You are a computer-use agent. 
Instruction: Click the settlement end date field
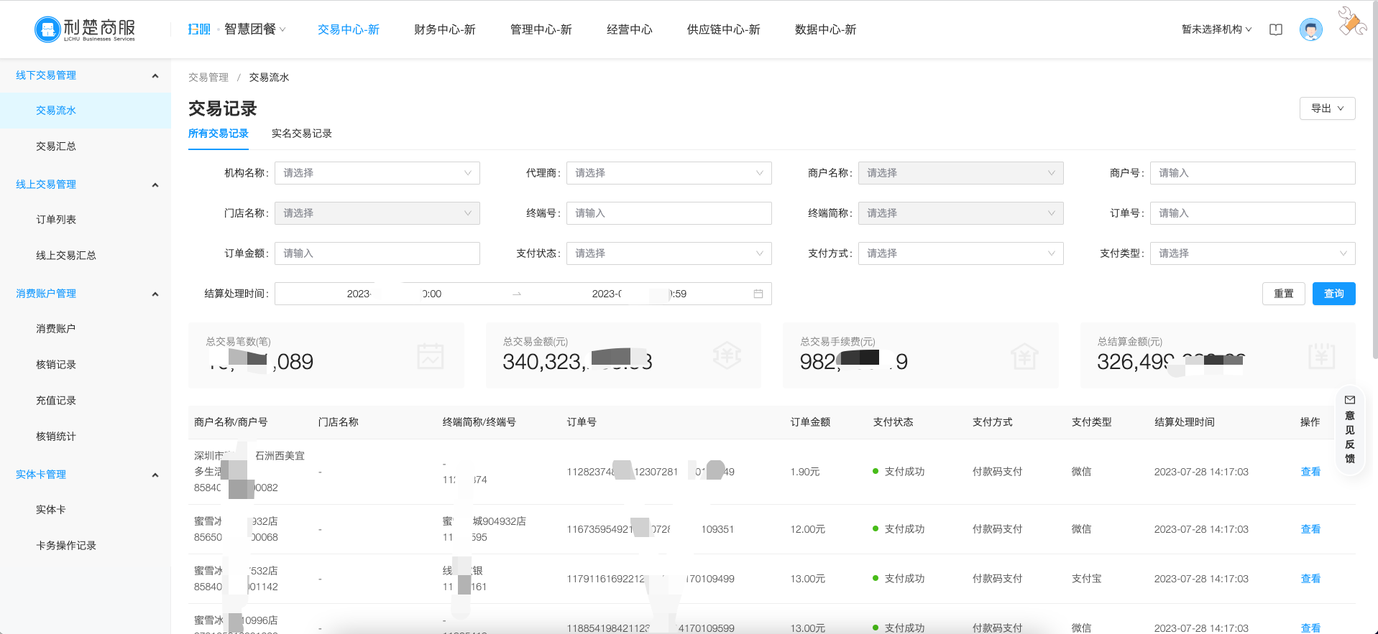tap(639, 294)
